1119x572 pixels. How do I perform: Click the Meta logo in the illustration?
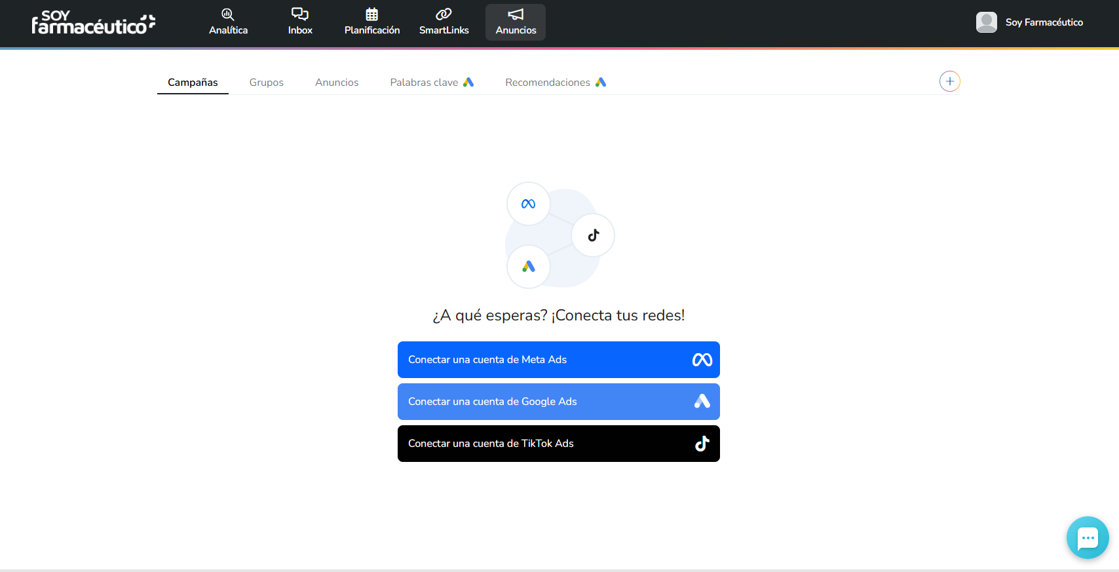pyautogui.click(x=529, y=204)
